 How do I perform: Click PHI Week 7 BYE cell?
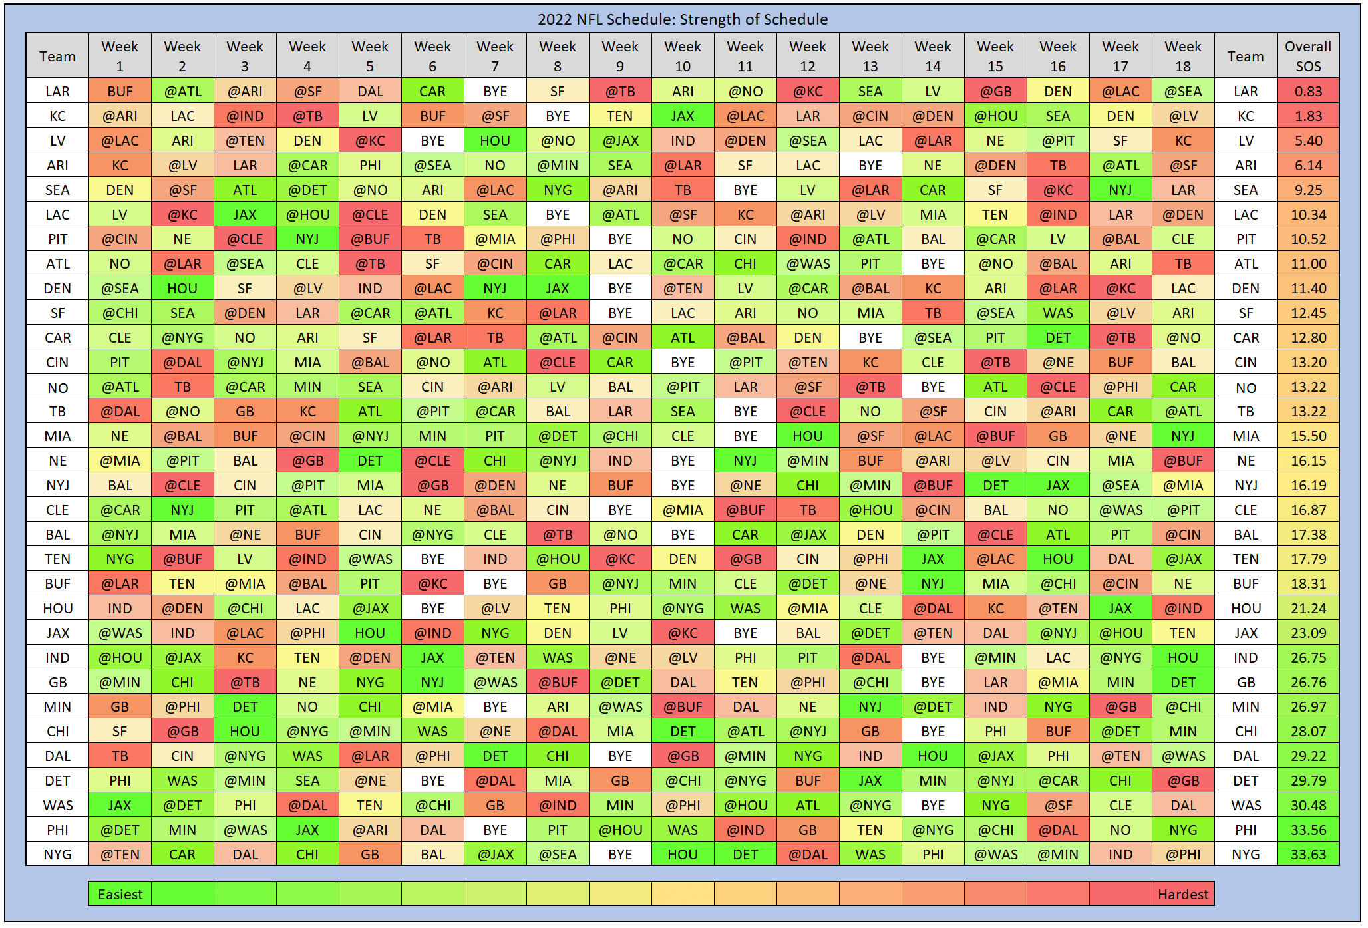[495, 830]
